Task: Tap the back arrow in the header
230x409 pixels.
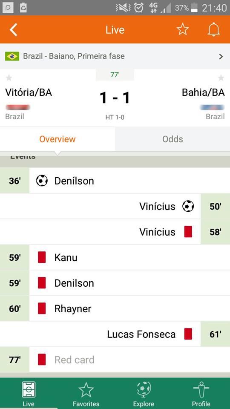Action: click(x=14, y=29)
